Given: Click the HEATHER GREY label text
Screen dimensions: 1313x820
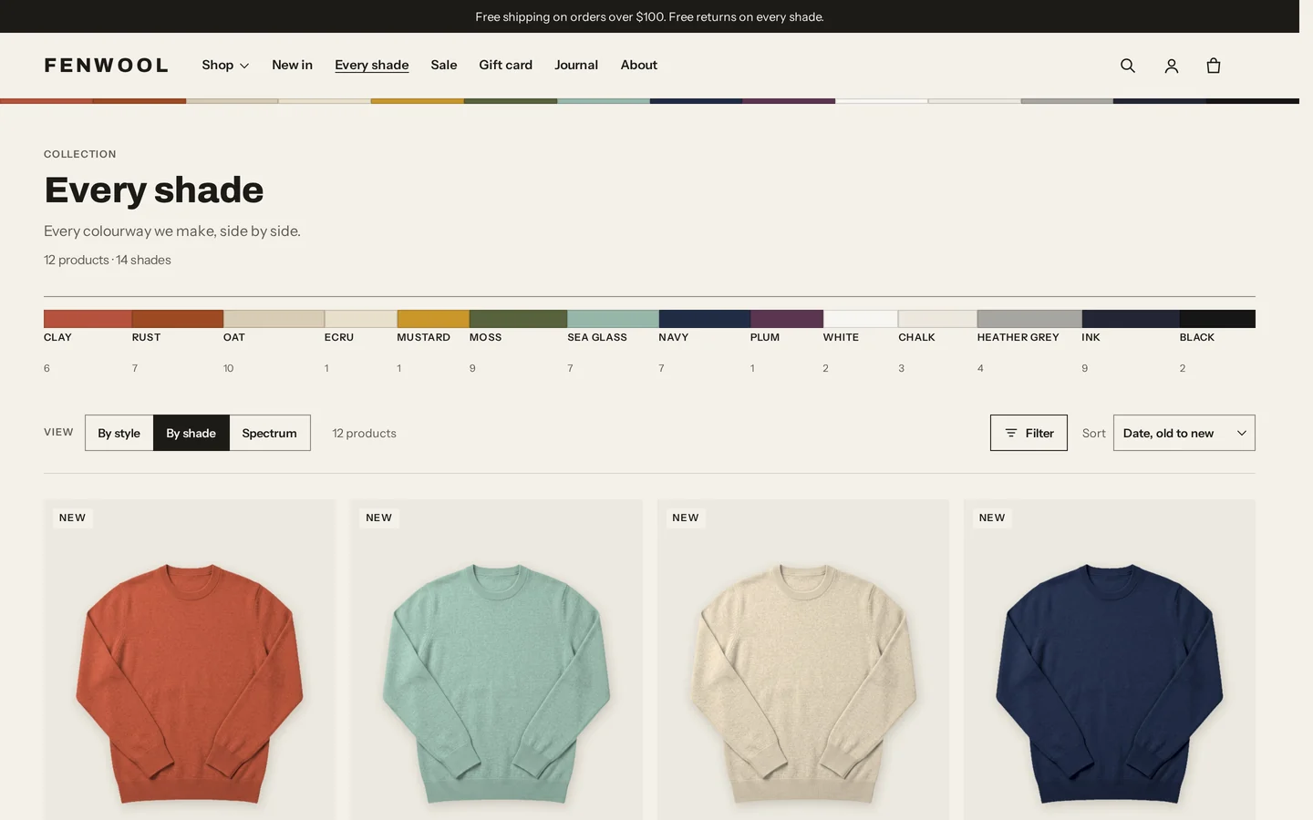Looking at the screenshot, I should 1018,337.
